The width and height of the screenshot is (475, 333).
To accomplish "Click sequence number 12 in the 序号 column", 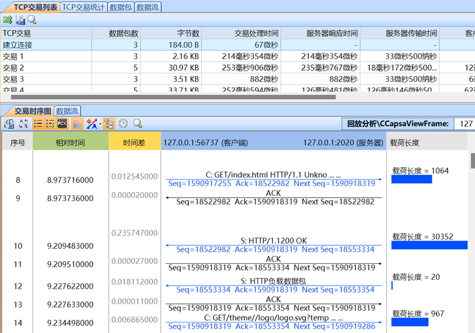I will 18,286.
